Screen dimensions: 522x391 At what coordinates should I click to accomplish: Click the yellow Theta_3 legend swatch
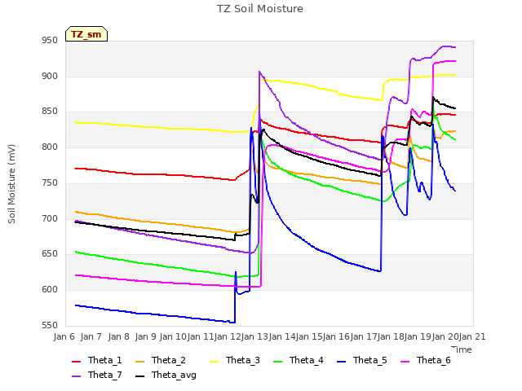[x=214, y=362]
